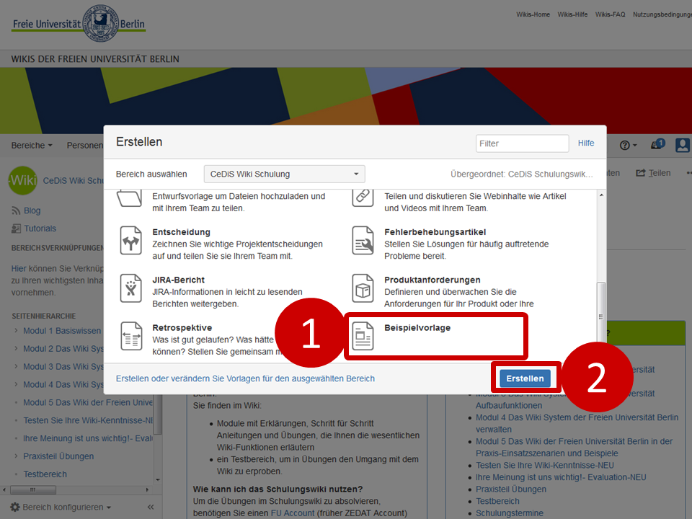The image size is (692, 519).
Task: Open the FU Account link
Action: [293, 513]
